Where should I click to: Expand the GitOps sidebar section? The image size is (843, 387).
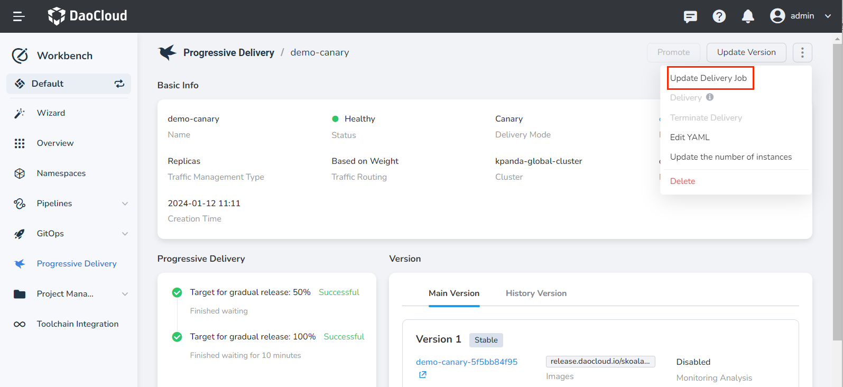point(125,234)
